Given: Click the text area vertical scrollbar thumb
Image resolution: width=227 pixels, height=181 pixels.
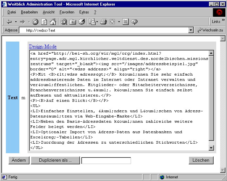Looking at the screenshot, I should coord(211,98).
